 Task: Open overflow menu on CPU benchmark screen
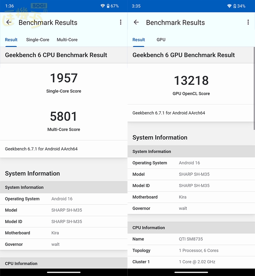[x=121, y=22]
